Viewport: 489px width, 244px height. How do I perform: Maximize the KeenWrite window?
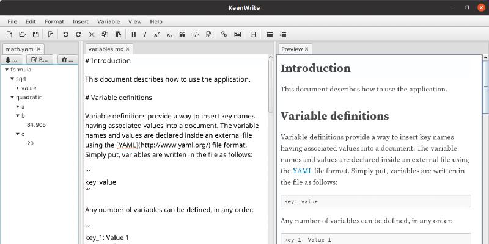click(x=467, y=7)
